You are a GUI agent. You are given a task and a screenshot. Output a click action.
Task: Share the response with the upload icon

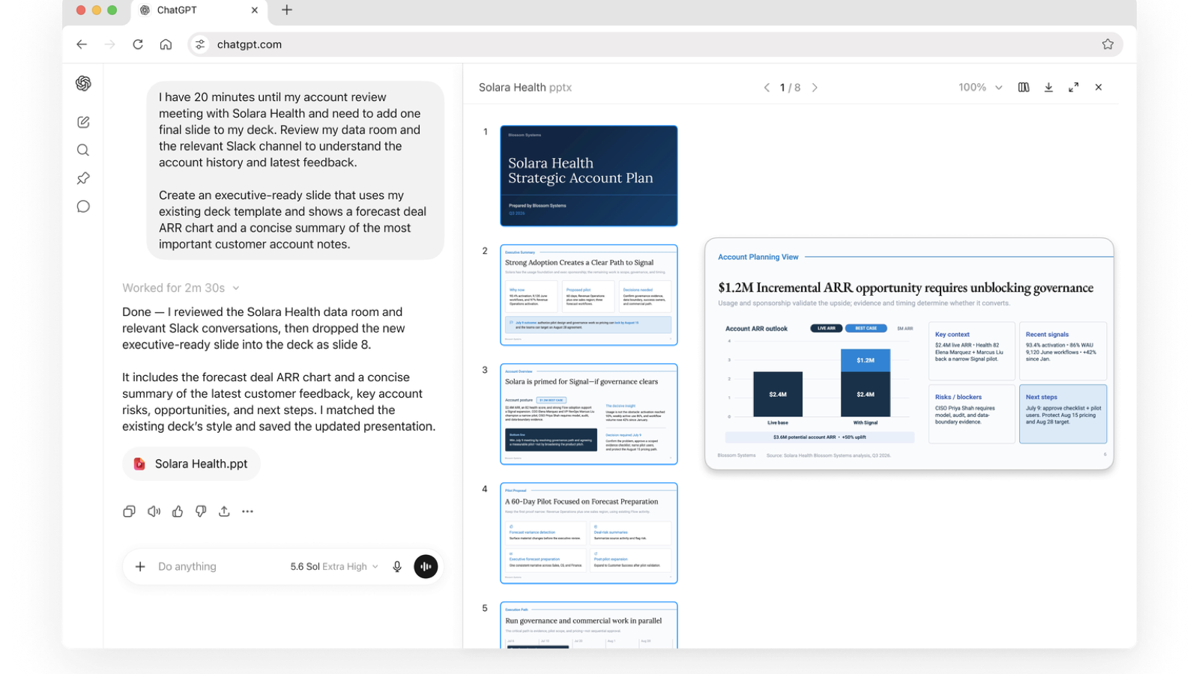click(x=224, y=511)
